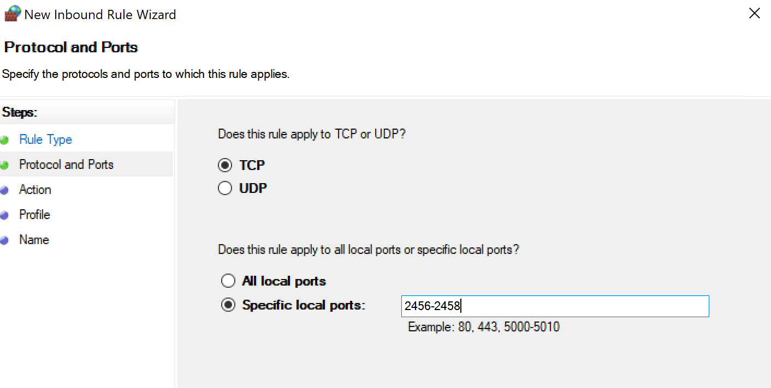The height and width of the screenshot is (388, 771).
Task: Click the firewall wizard icon in title bar
Action: [12, 14]
